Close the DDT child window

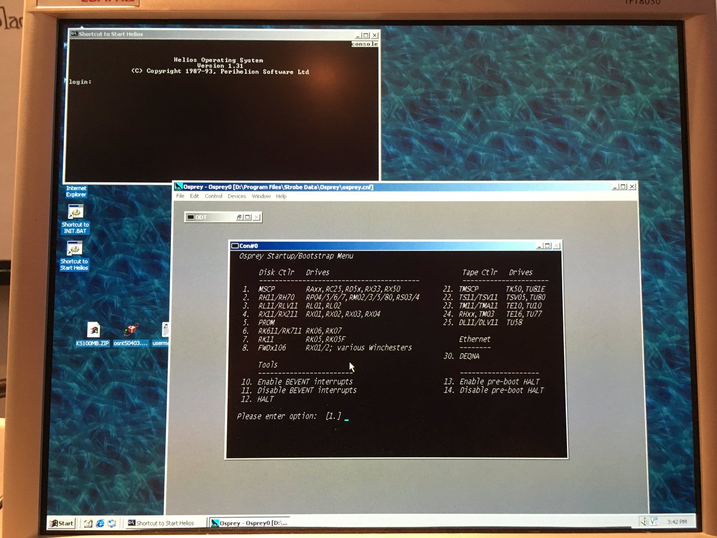pyautogui.click(x=257, y=217)
